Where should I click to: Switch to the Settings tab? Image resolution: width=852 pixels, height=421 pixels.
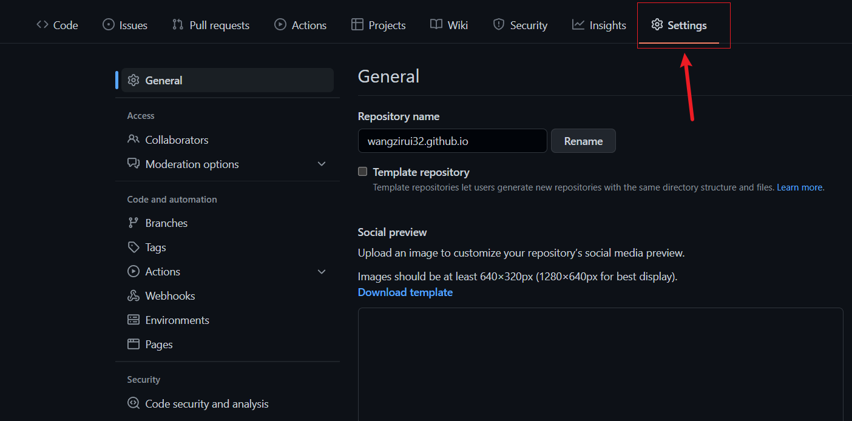[x=679, y=25]
